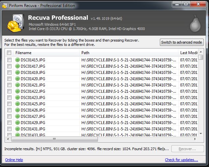This screenshot has width=209, height=167.
Task: Click the green state icon of DSC01423.JPG
Action: click(17, 98)
